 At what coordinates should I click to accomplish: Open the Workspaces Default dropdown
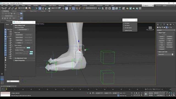pos(169,5)
